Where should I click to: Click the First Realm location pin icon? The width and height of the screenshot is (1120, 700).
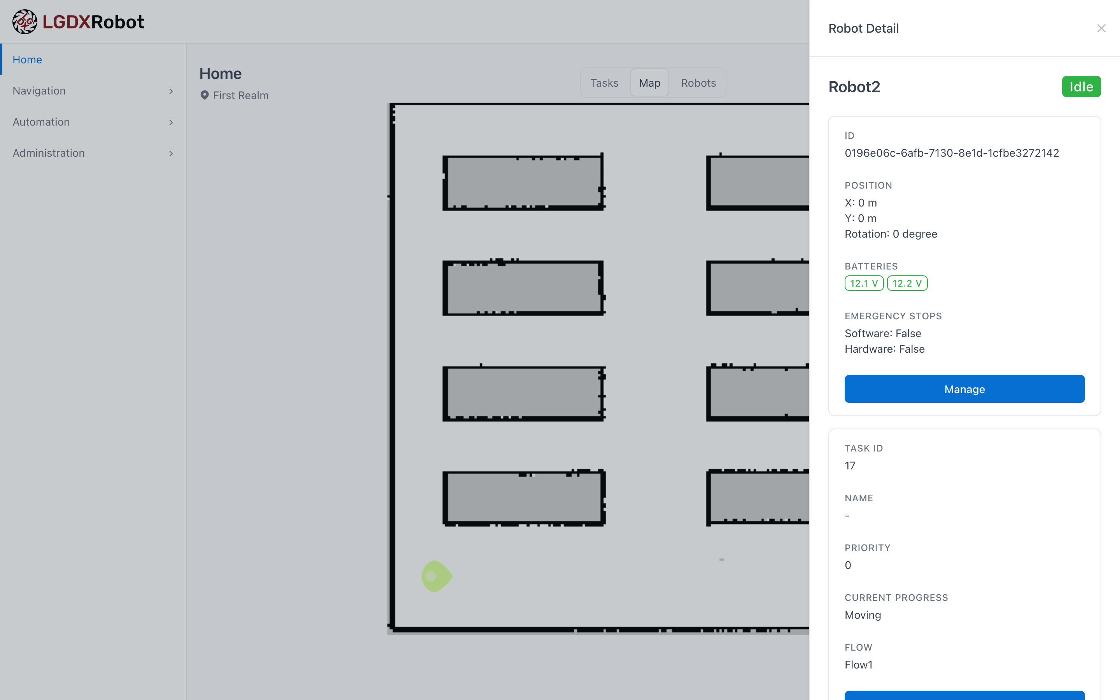coord(204,95)
